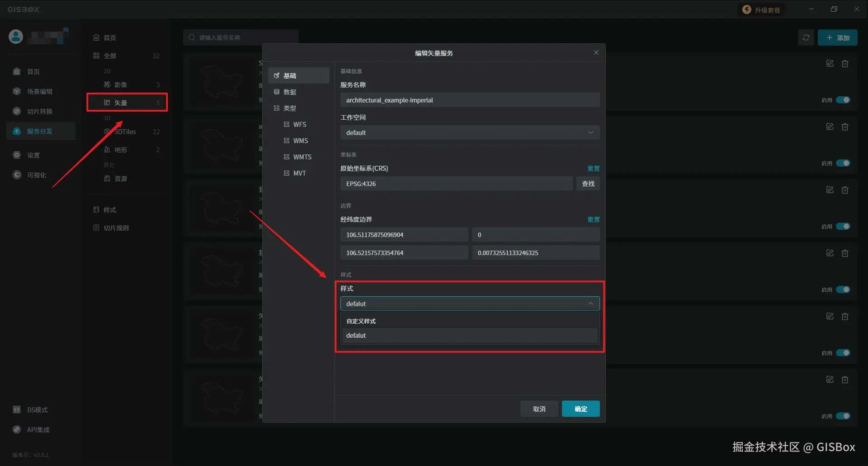This screenshot has height=466, width=868.
Task: Click 查找 button for CRS
Action: click(x=588, y=183)
